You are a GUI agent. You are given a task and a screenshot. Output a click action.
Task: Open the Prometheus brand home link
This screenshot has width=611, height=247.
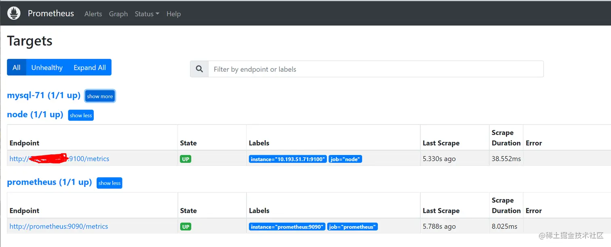point(51,13)
